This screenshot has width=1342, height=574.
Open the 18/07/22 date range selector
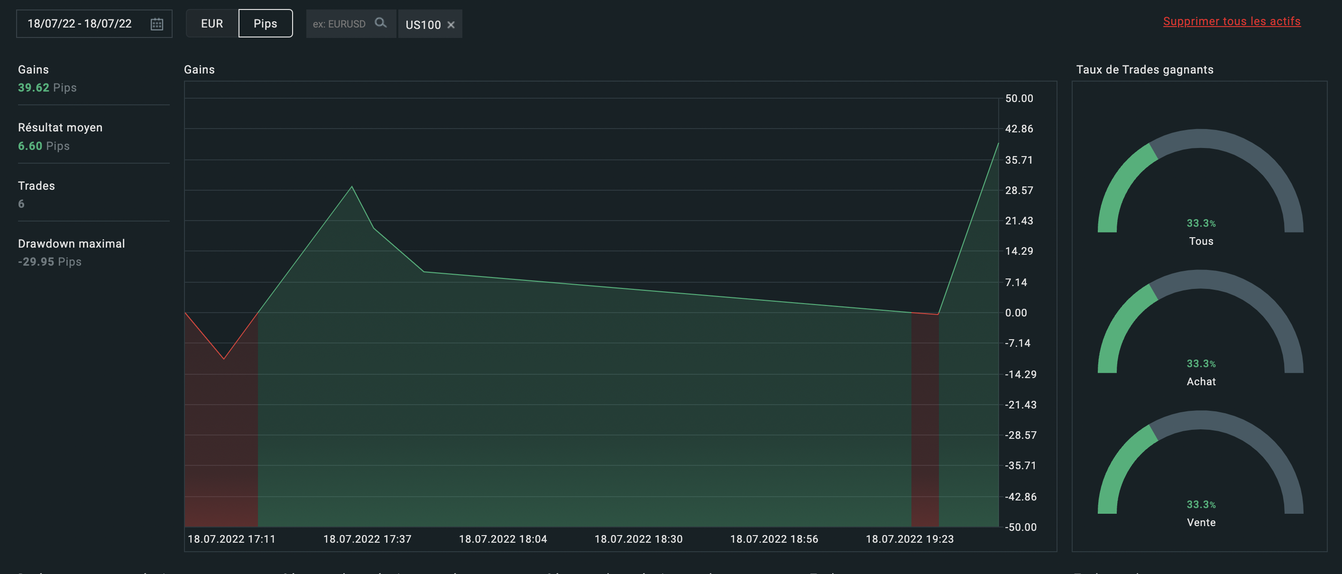pyautogui.click(x=80, y=24)
